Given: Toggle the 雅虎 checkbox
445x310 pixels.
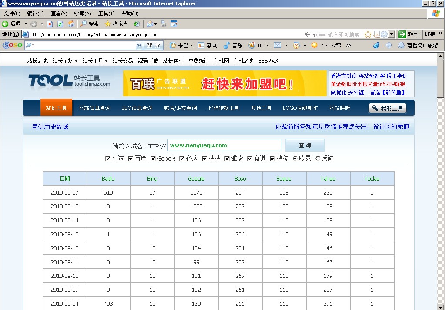Looking at the screenshot, I should pyautogui.click(x=227, y=158).
